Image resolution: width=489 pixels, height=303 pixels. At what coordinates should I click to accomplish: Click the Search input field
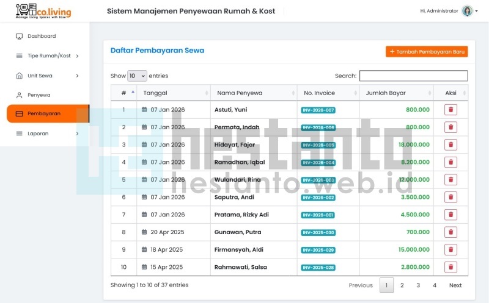click(x=413, y=76)
